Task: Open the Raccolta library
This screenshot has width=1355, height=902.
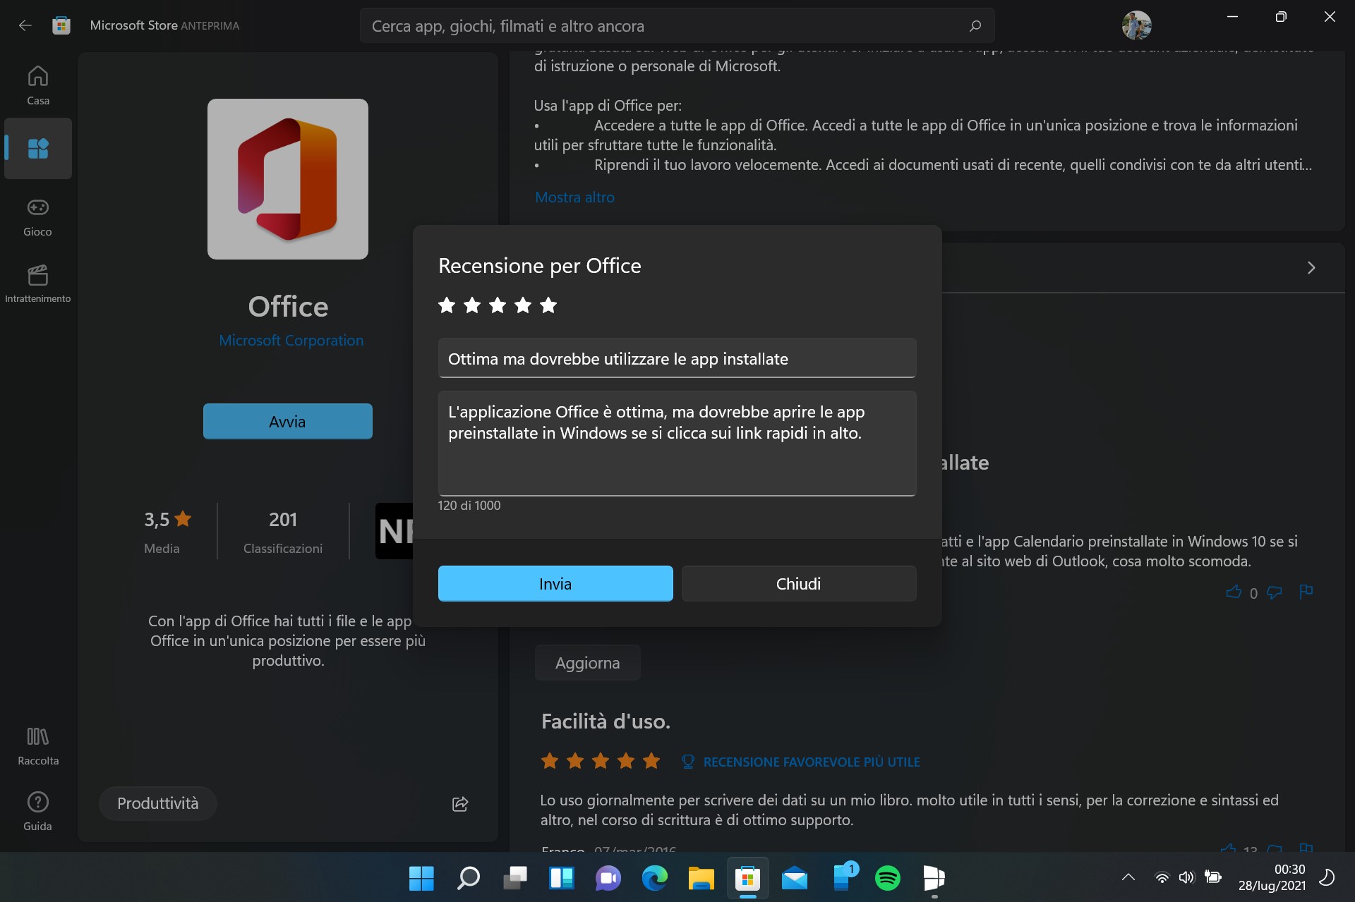Action: (x=38, y=746)
